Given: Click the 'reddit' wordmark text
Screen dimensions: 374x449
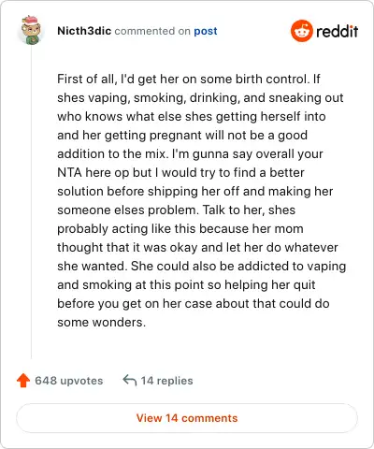Looking at the screenshot, I should click(337, 31).
